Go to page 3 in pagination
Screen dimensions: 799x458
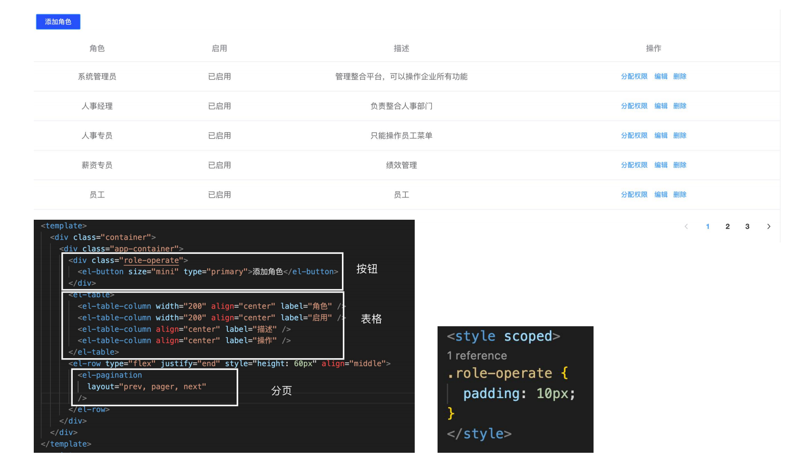(747, 226)
